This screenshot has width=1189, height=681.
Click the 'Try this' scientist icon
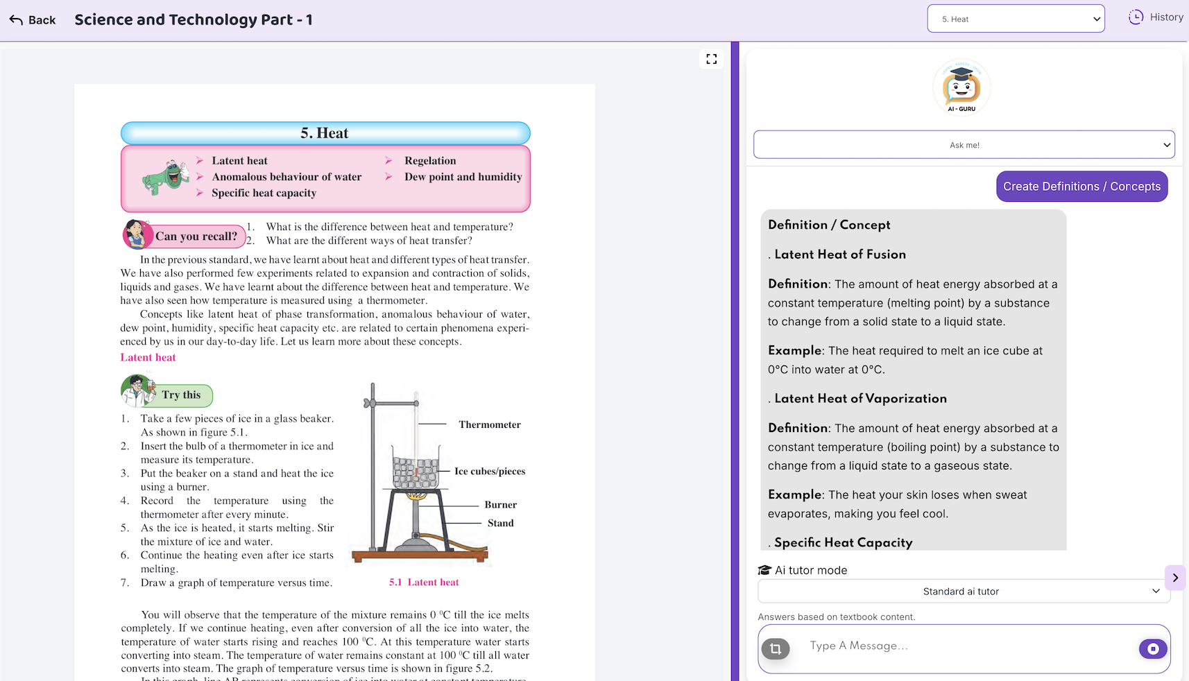pos(138,391)
